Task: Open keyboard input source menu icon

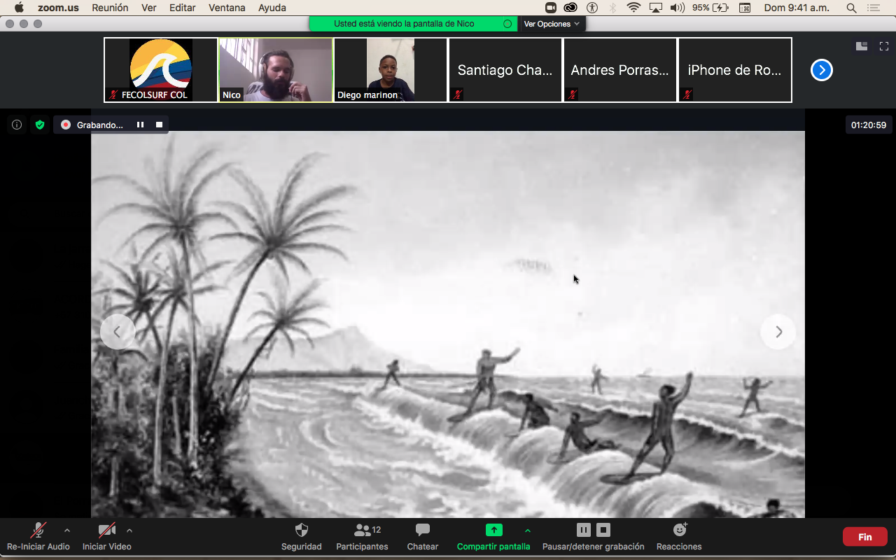Action: coord(745,8)
